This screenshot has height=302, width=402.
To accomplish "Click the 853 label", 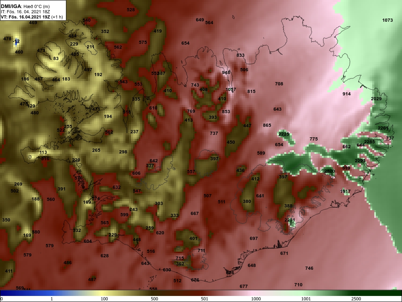I will [226, 112].
